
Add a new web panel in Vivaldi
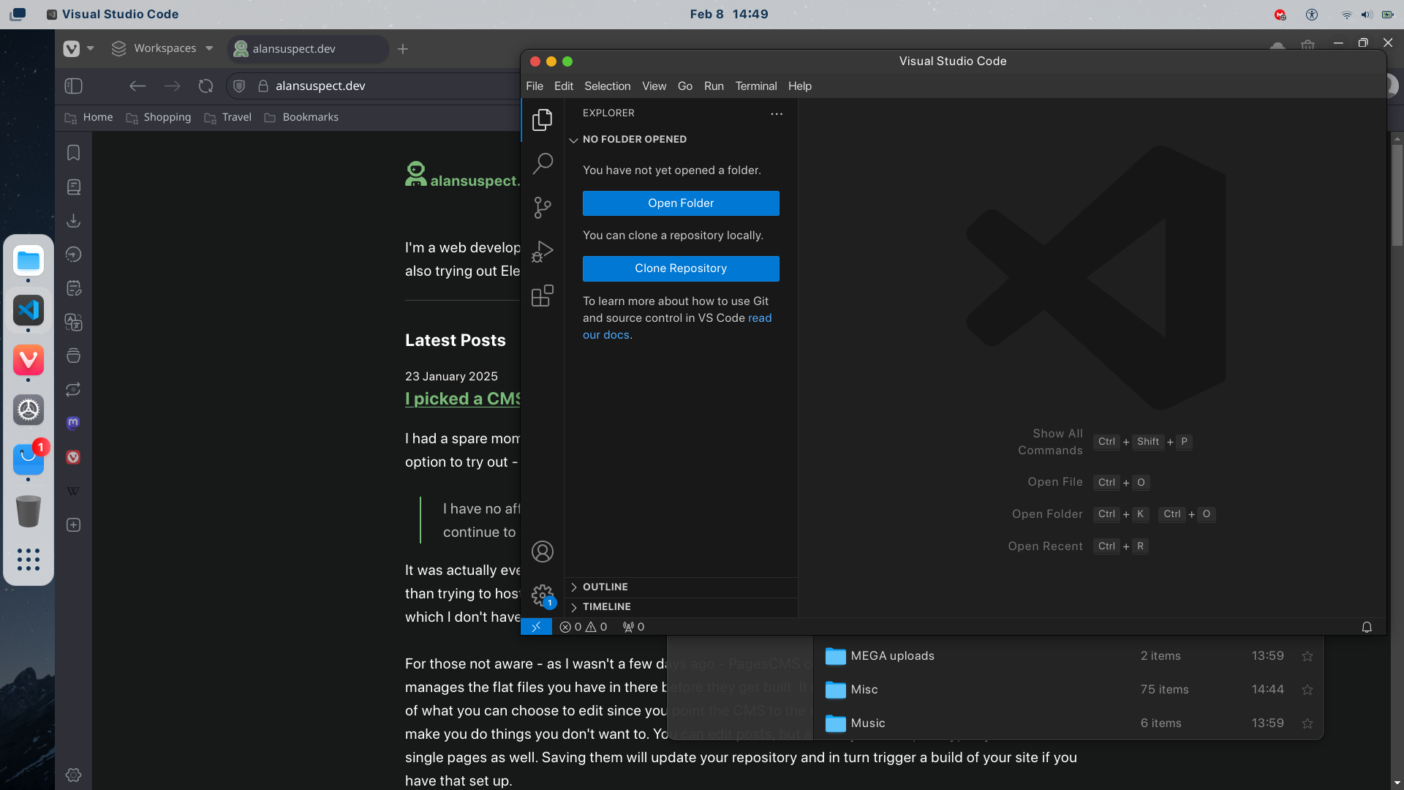[x=73, y=525]
